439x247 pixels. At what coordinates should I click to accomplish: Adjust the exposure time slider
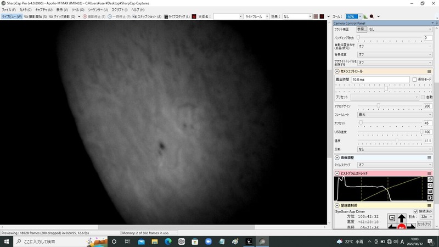(386, 88)
